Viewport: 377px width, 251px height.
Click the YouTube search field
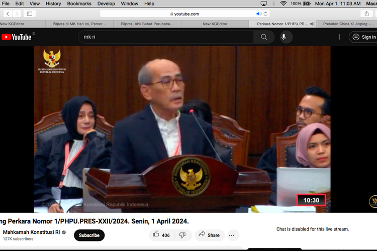(166, 37)
